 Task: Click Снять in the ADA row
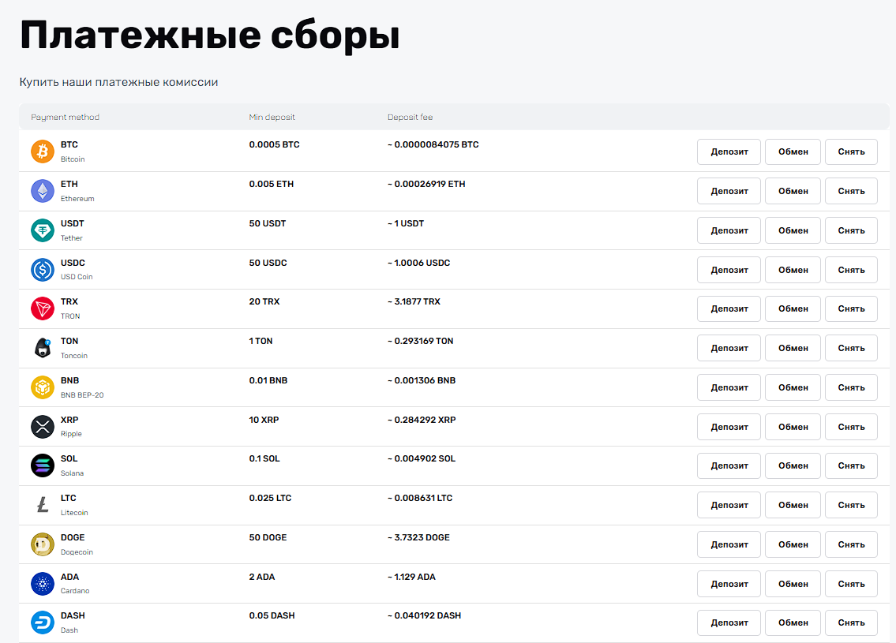click(852, 584)
